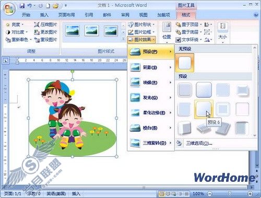This screenshot has width=261, height=198.
Task: Open the 映像(R) reflection submenu
Action: 151,83
